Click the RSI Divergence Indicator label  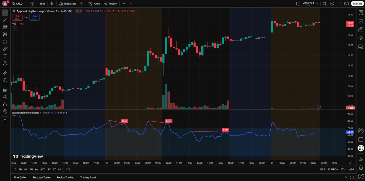(x=26, y=112)
